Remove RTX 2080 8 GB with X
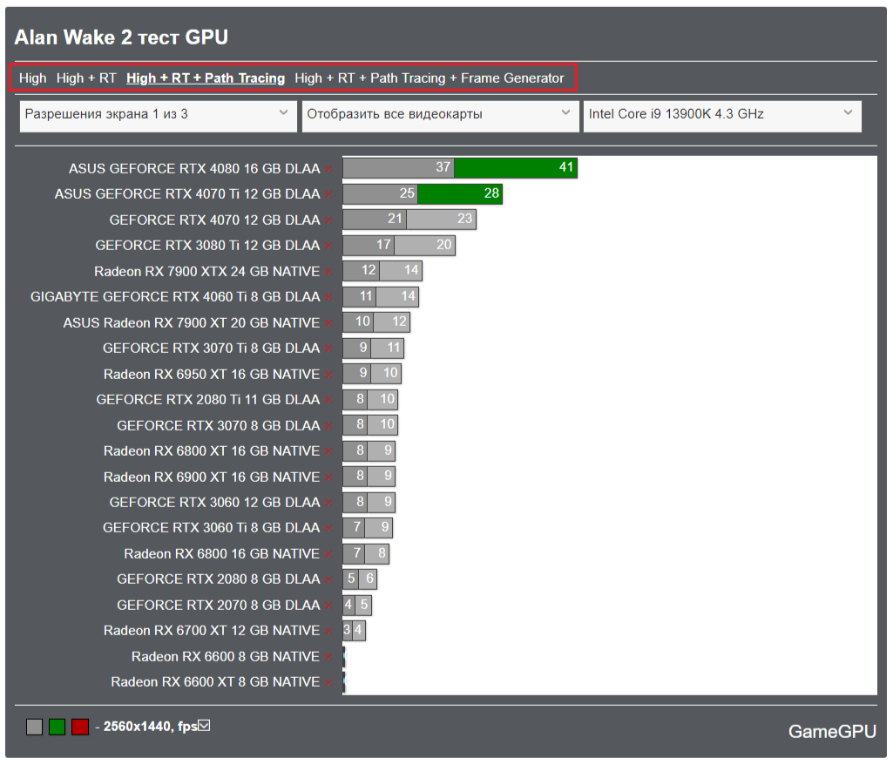 [x=328, y=580]
